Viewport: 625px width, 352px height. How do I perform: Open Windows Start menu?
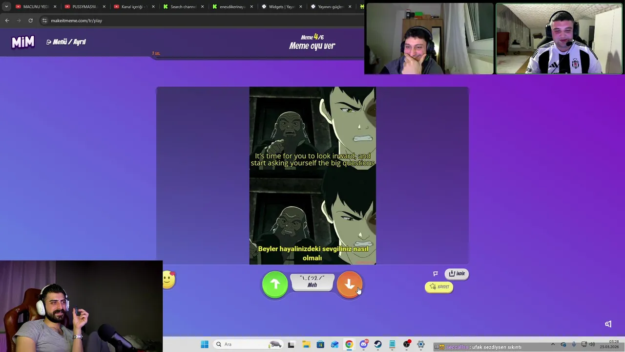205,344
